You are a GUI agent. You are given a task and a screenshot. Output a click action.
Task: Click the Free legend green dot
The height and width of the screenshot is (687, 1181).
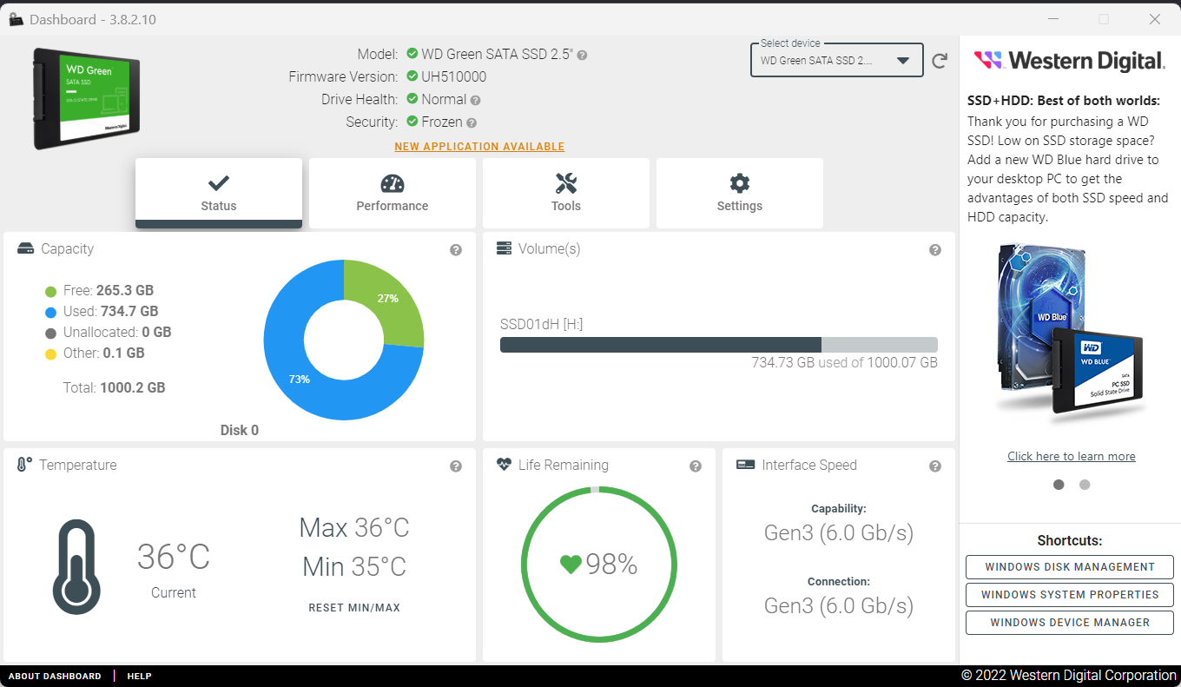pos(50,292)
